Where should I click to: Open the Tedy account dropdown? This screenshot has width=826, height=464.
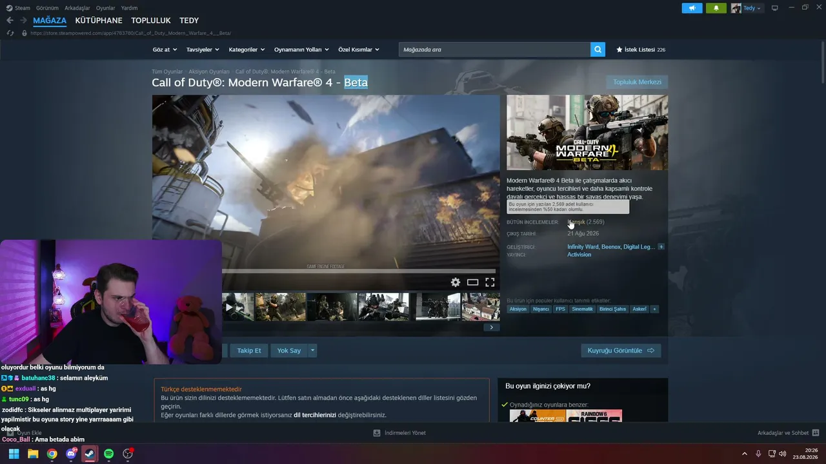752,8
